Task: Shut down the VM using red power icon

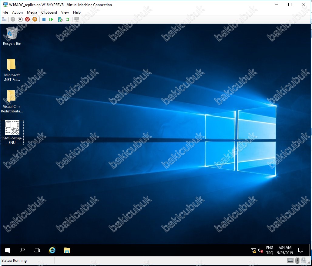Action: (28, 19)
